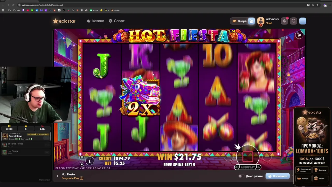Screen dimensions: 332x187
Task: Open the ФЕРМА bookmark
Action: click(94, 10)
